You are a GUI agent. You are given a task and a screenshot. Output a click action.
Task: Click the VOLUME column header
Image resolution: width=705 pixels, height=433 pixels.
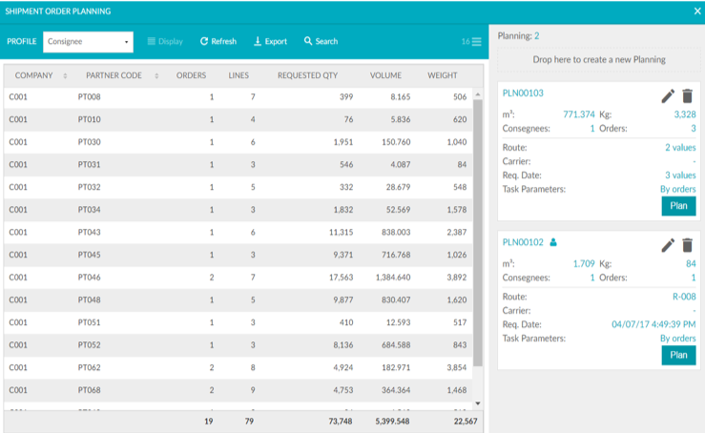pyautogui.click(x=385, y=75)
